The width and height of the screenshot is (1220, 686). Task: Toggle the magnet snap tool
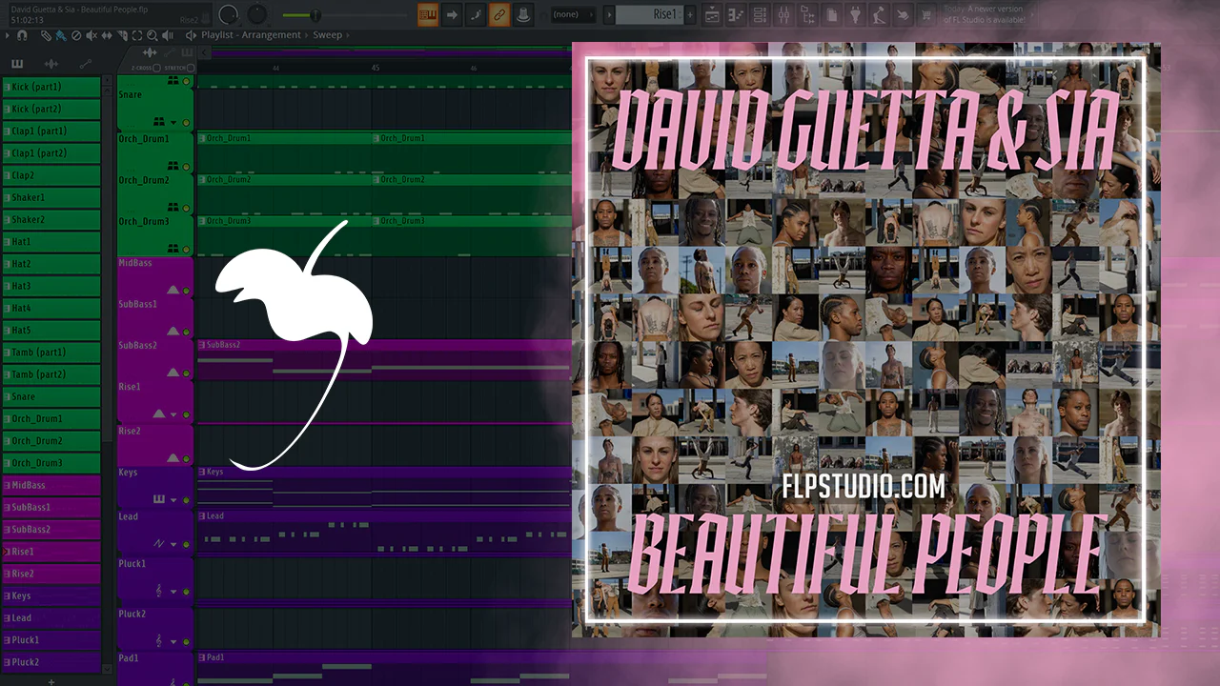[x=21, y=35]
